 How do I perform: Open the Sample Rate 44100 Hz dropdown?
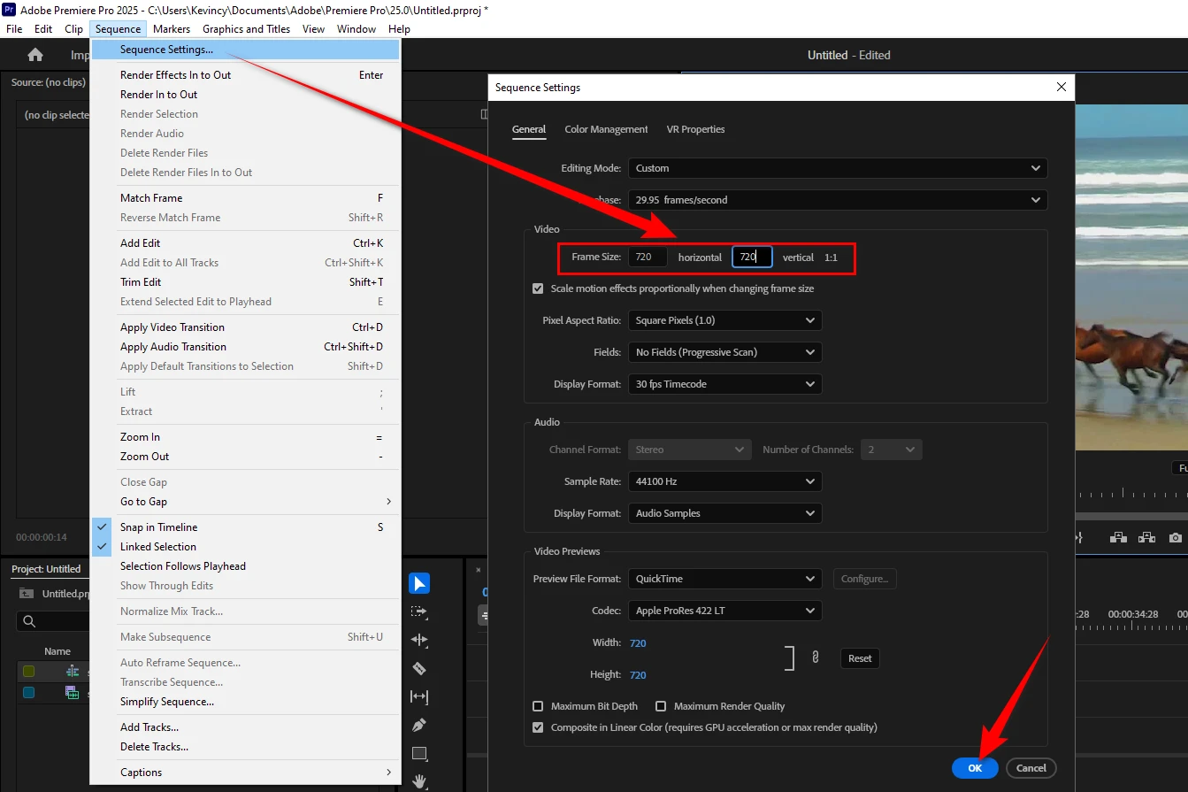pyautogui.click(x=724, y=481)
